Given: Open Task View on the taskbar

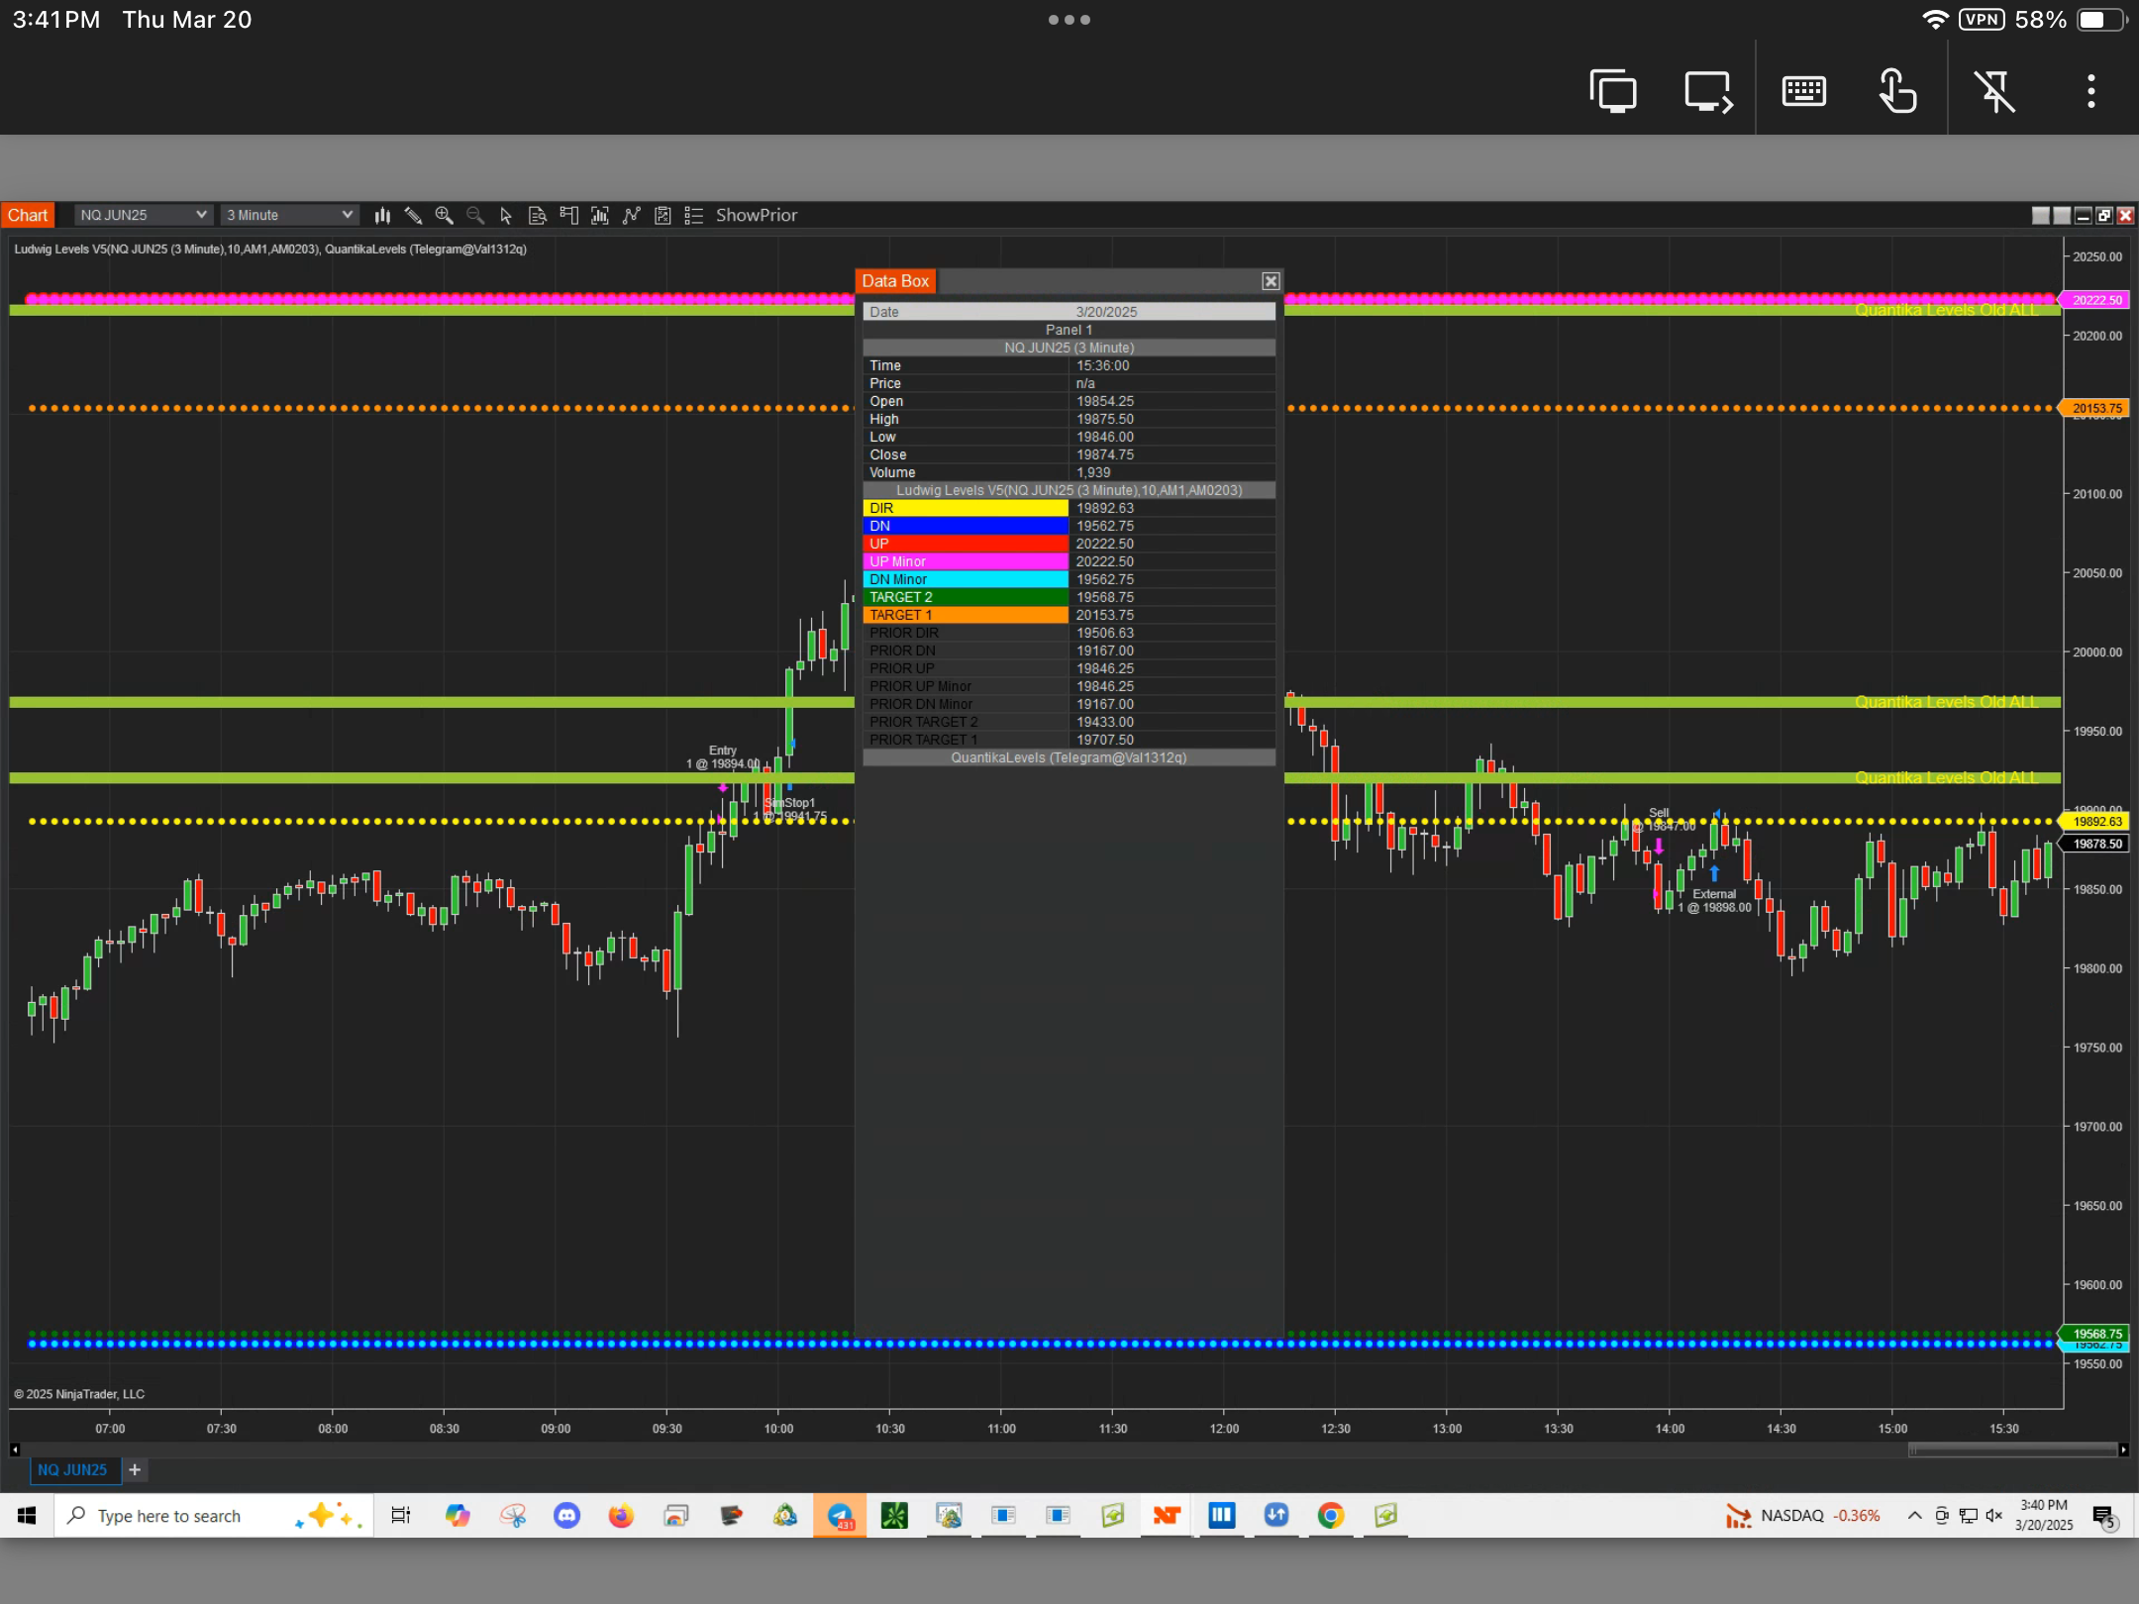Looking at the screenshot, I should click(x=400, y=1515).
